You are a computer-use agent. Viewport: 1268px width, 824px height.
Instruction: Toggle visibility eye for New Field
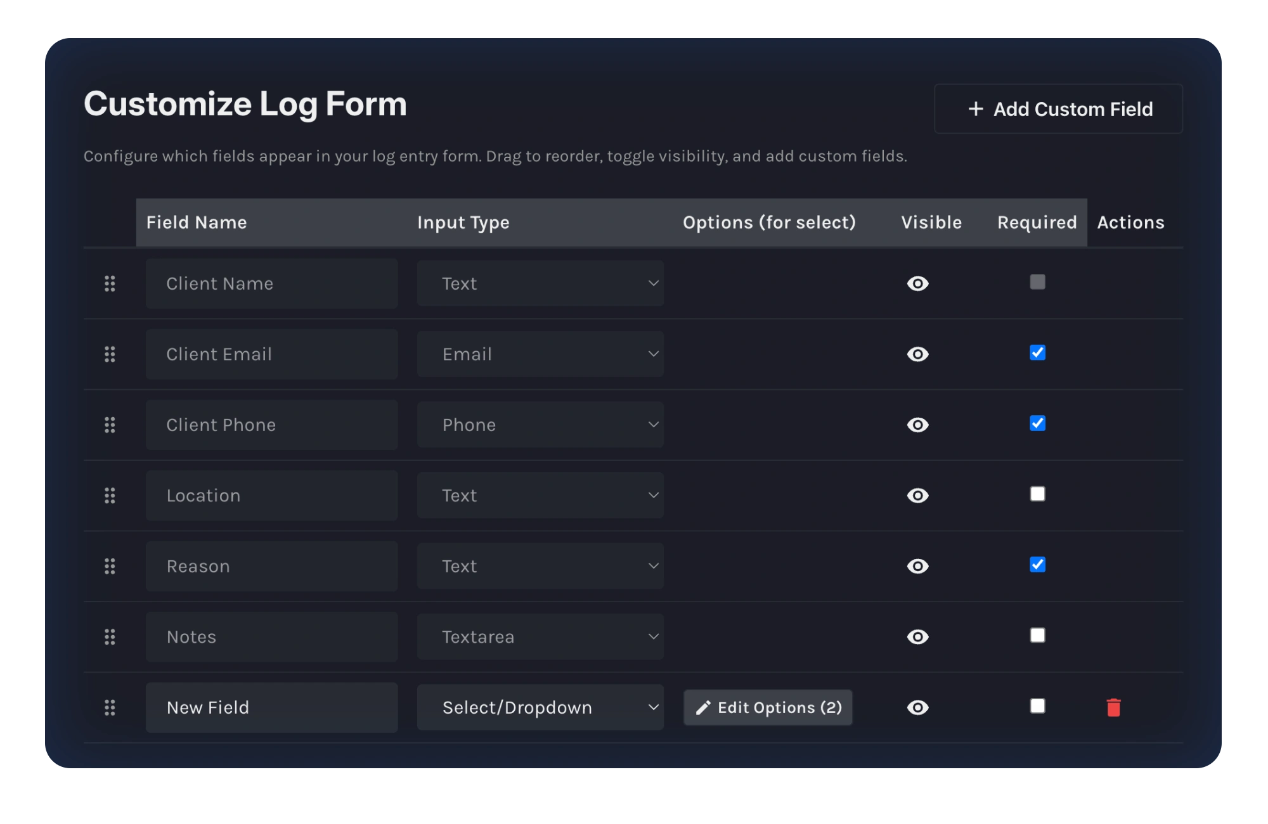point(917,707)
